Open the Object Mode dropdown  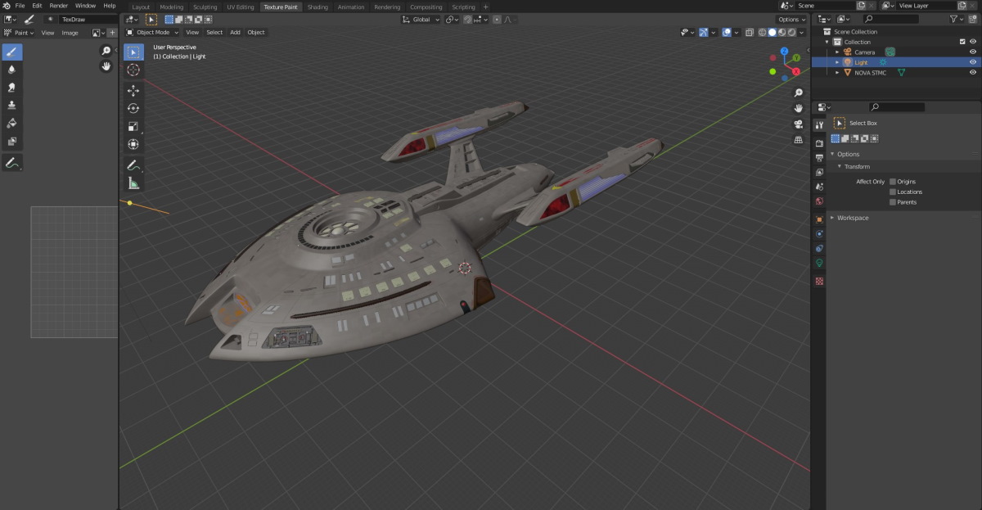coord(151,32)
